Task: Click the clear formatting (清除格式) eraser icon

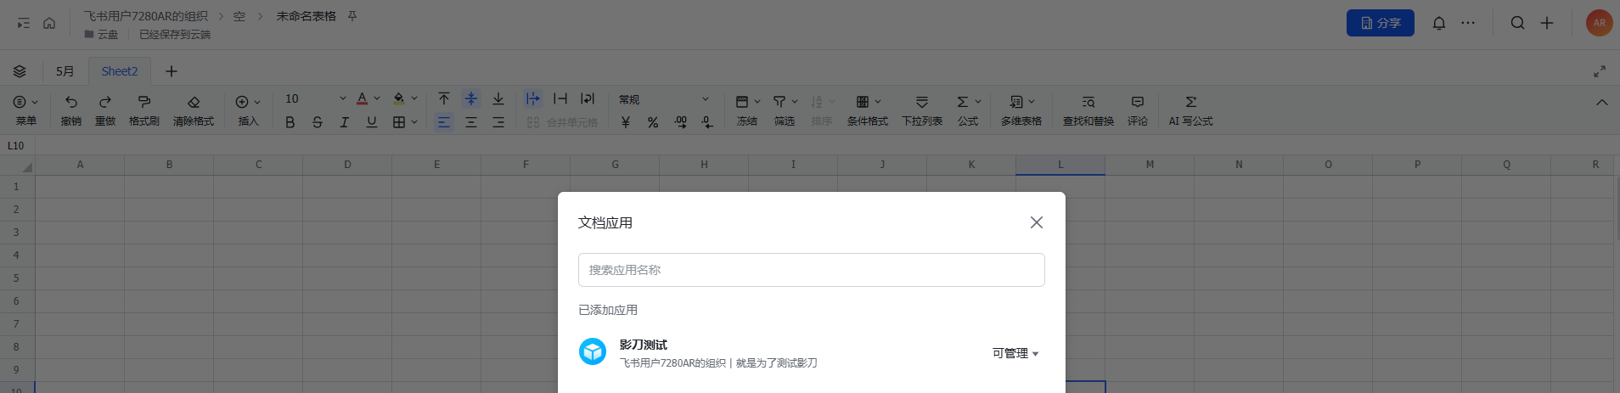Action: tap(194, 102)
